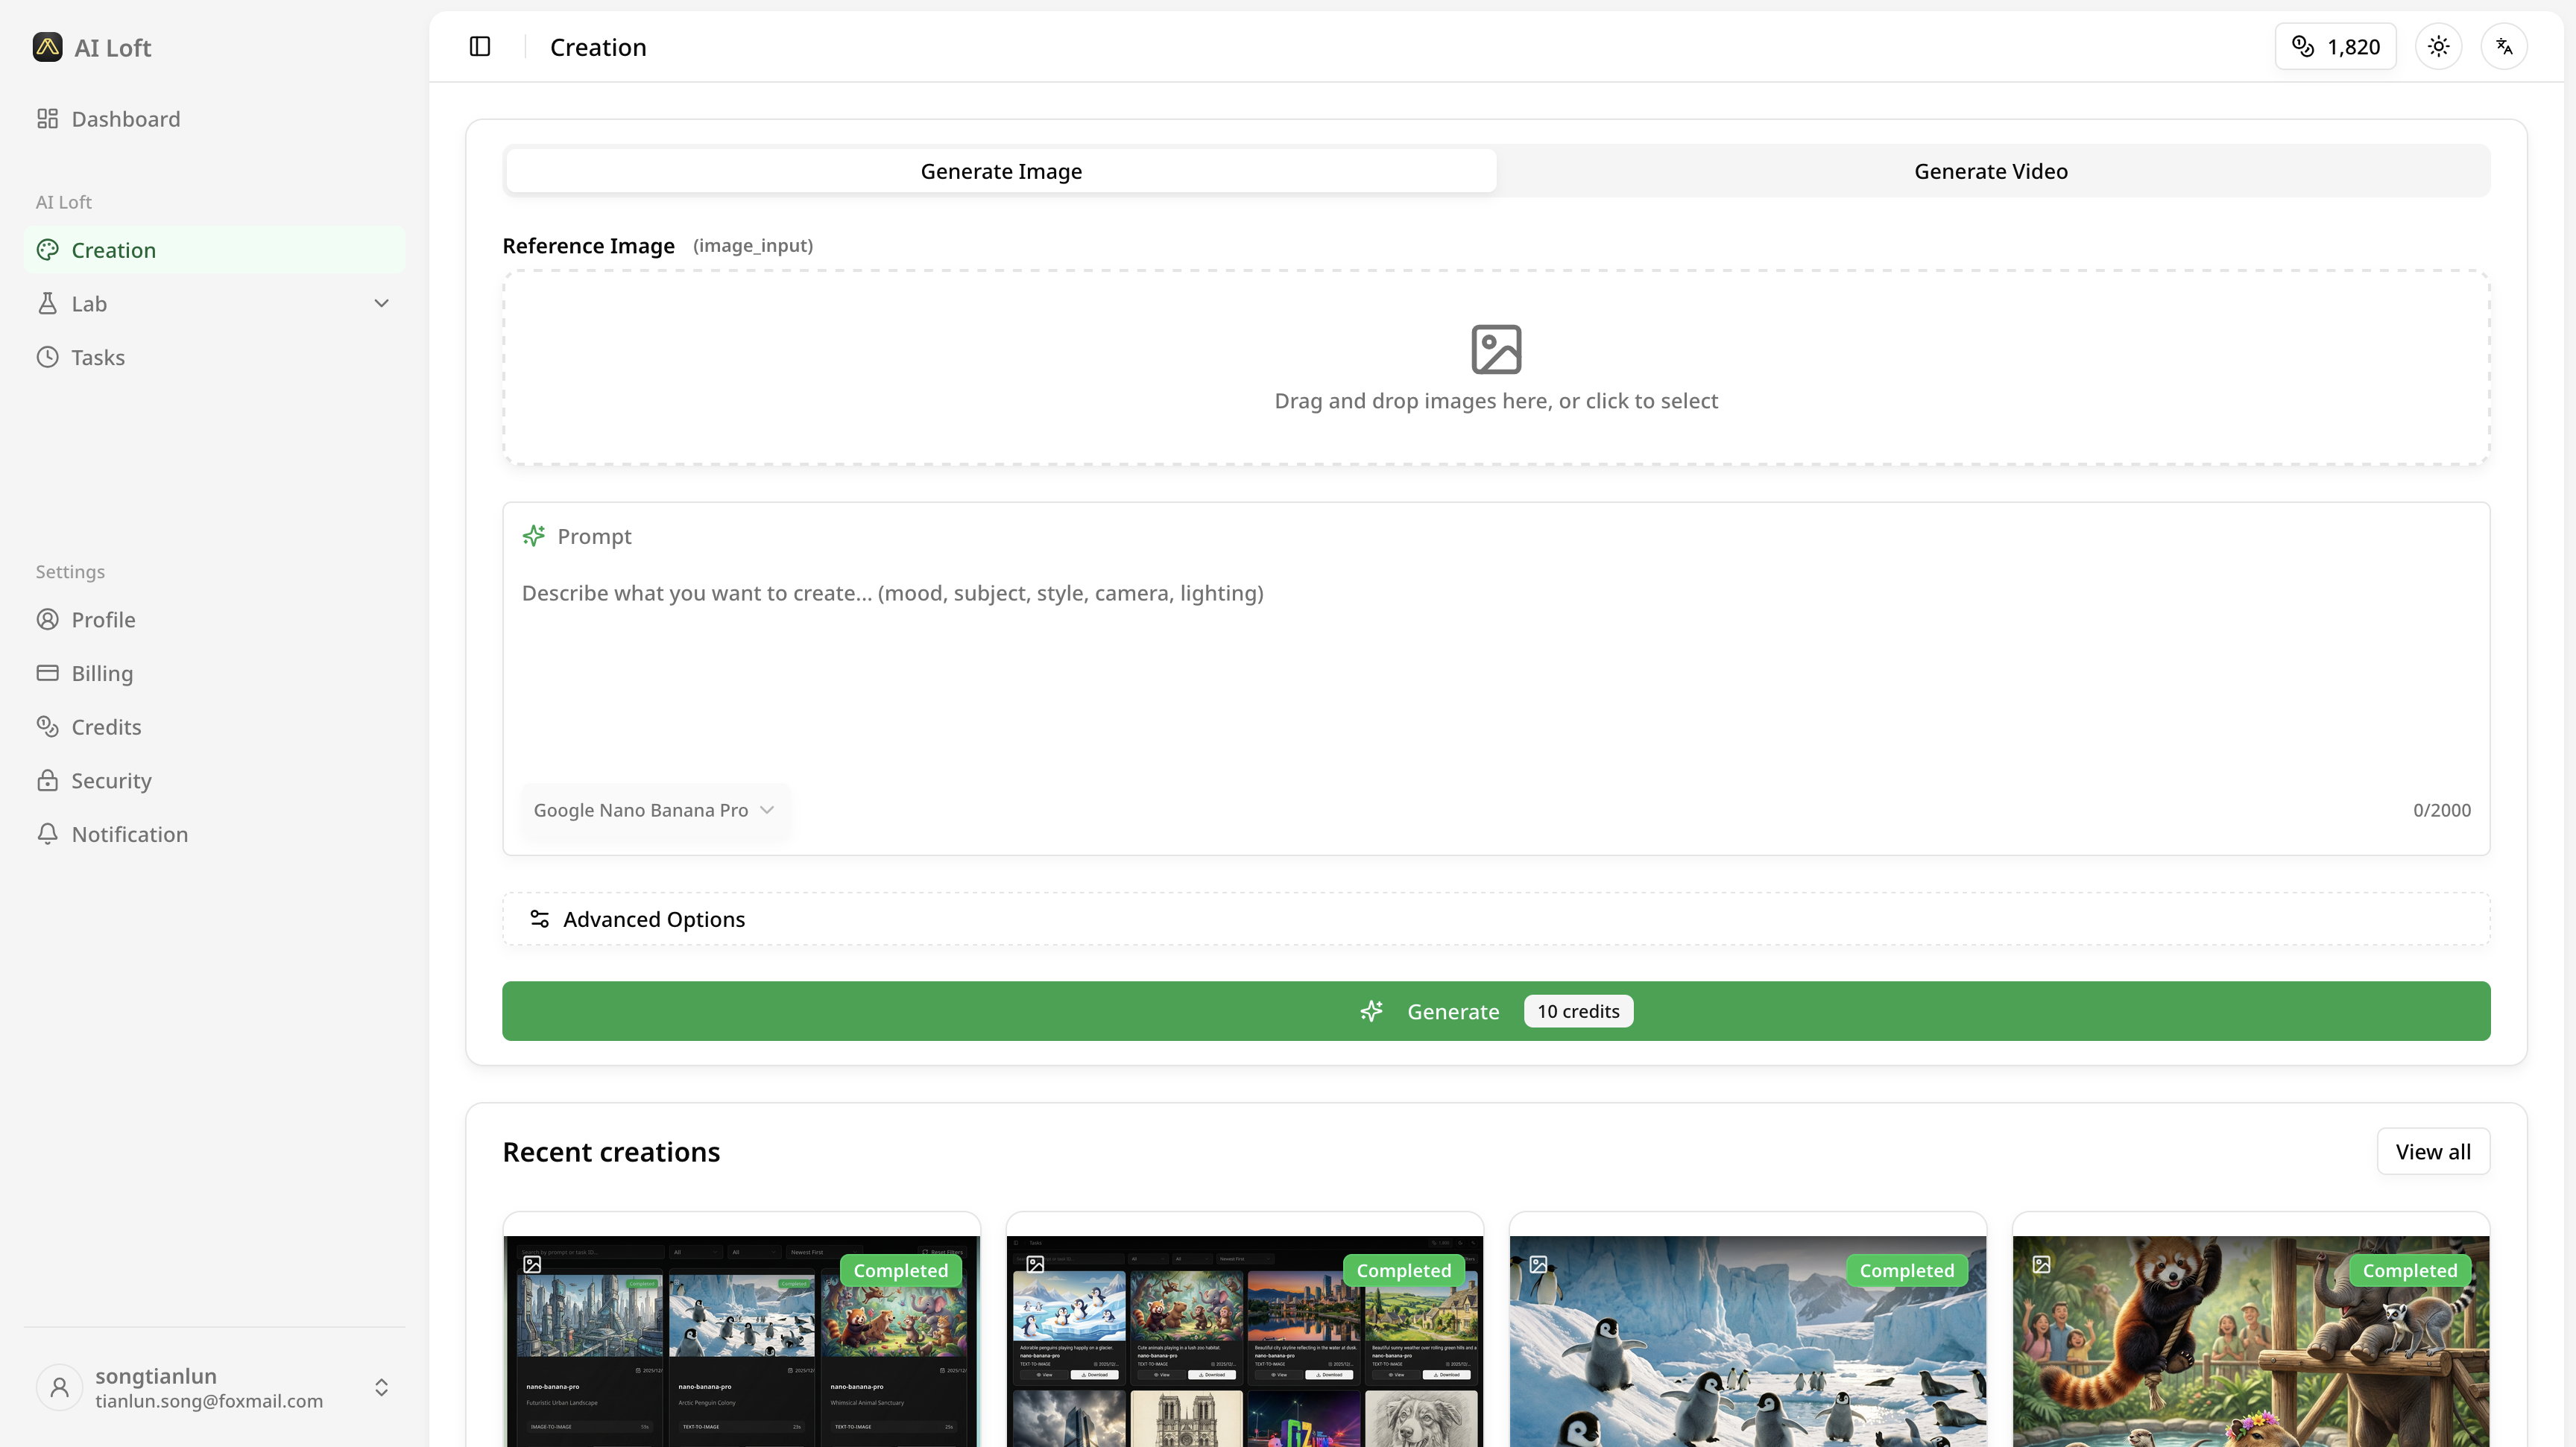The width and height of the screenshot is (2576, 1447).
Task: Click the AI Loft logo icon
Action: click(47, 47)
